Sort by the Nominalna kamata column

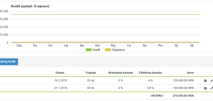point(121,73)
